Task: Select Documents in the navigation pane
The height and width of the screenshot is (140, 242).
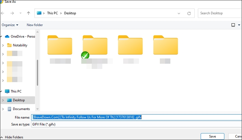Action: pos(21,109)
